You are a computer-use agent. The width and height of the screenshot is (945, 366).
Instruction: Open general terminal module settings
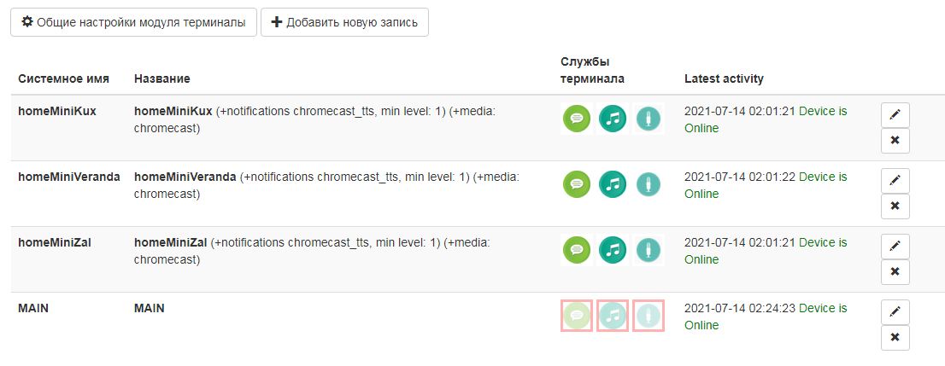[133, 22]
